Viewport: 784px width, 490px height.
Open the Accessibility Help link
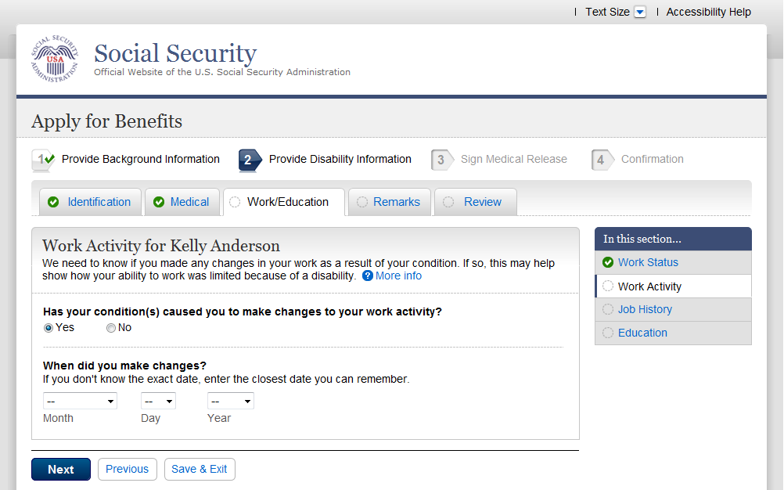[x=708, y=12]
